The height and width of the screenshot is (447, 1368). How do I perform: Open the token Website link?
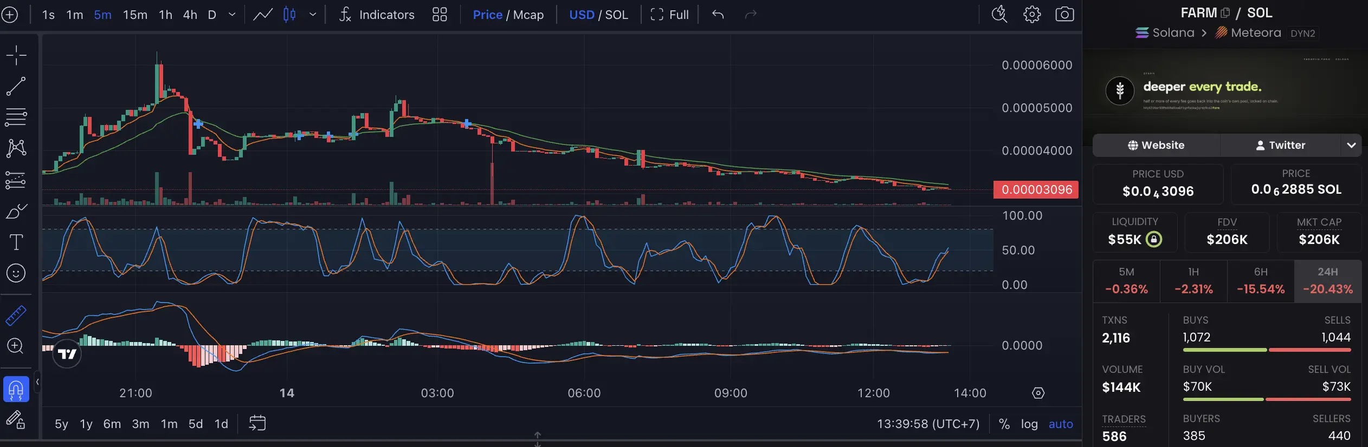click(1156, 145)
